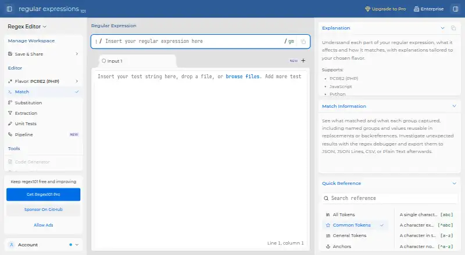Copy the Explanation panel contents
Image resolution: width=465 pixels, height=255 pixels.
453,28
